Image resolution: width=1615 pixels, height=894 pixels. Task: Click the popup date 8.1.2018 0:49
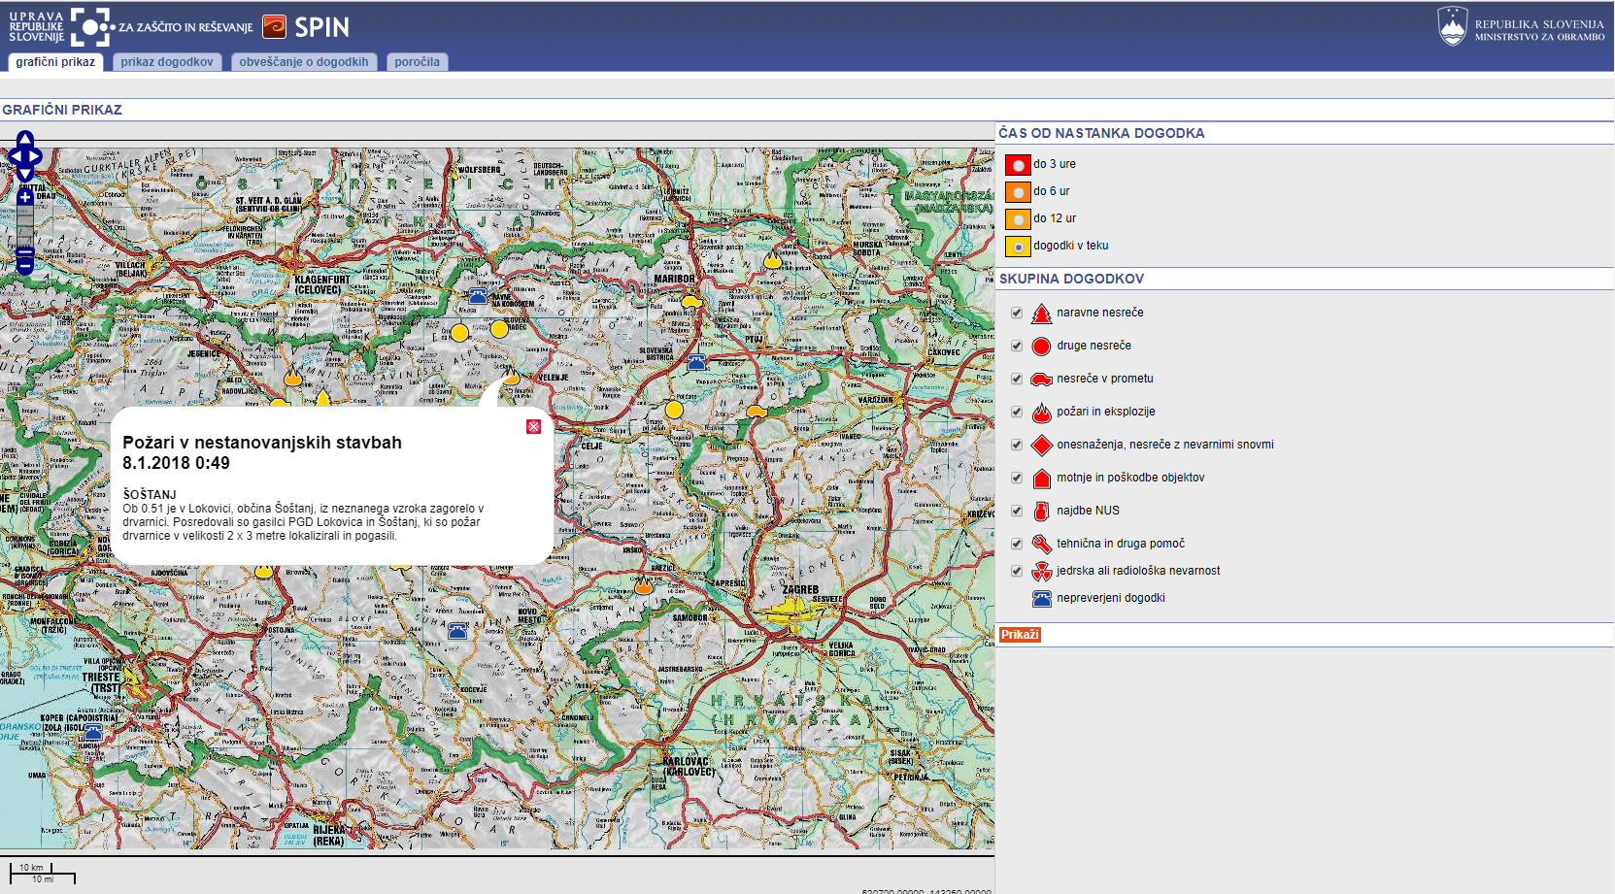point(176,463)
